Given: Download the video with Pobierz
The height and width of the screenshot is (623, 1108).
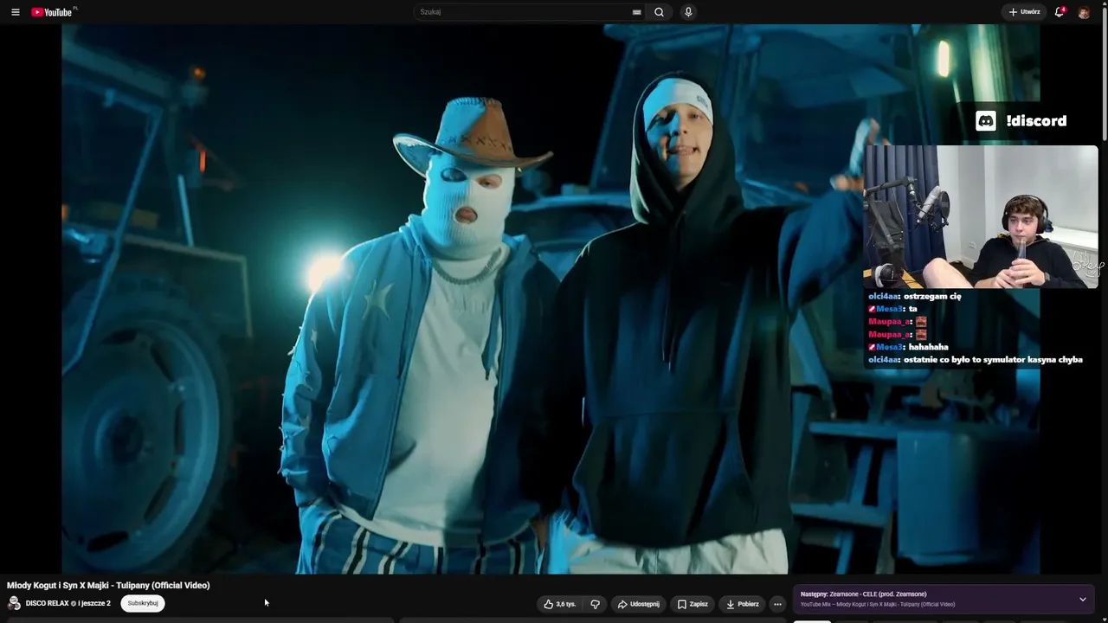Looking at the screenshot, I should point(743,604).
